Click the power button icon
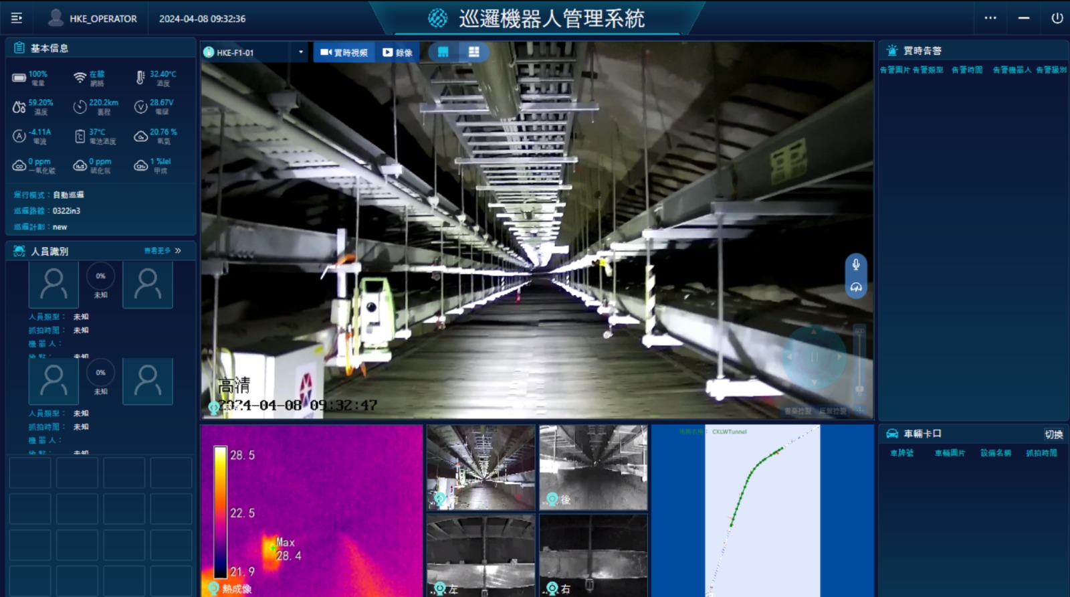This screenshot has width=1070, height=597. [x=1057, y=18]
